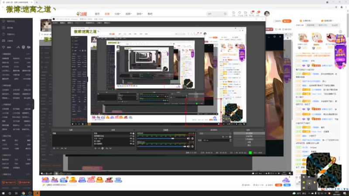
Task: Move source down with Sources panel arrow
Action: pos(110,148)
